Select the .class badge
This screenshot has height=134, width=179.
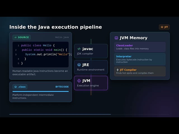[20, 87]
